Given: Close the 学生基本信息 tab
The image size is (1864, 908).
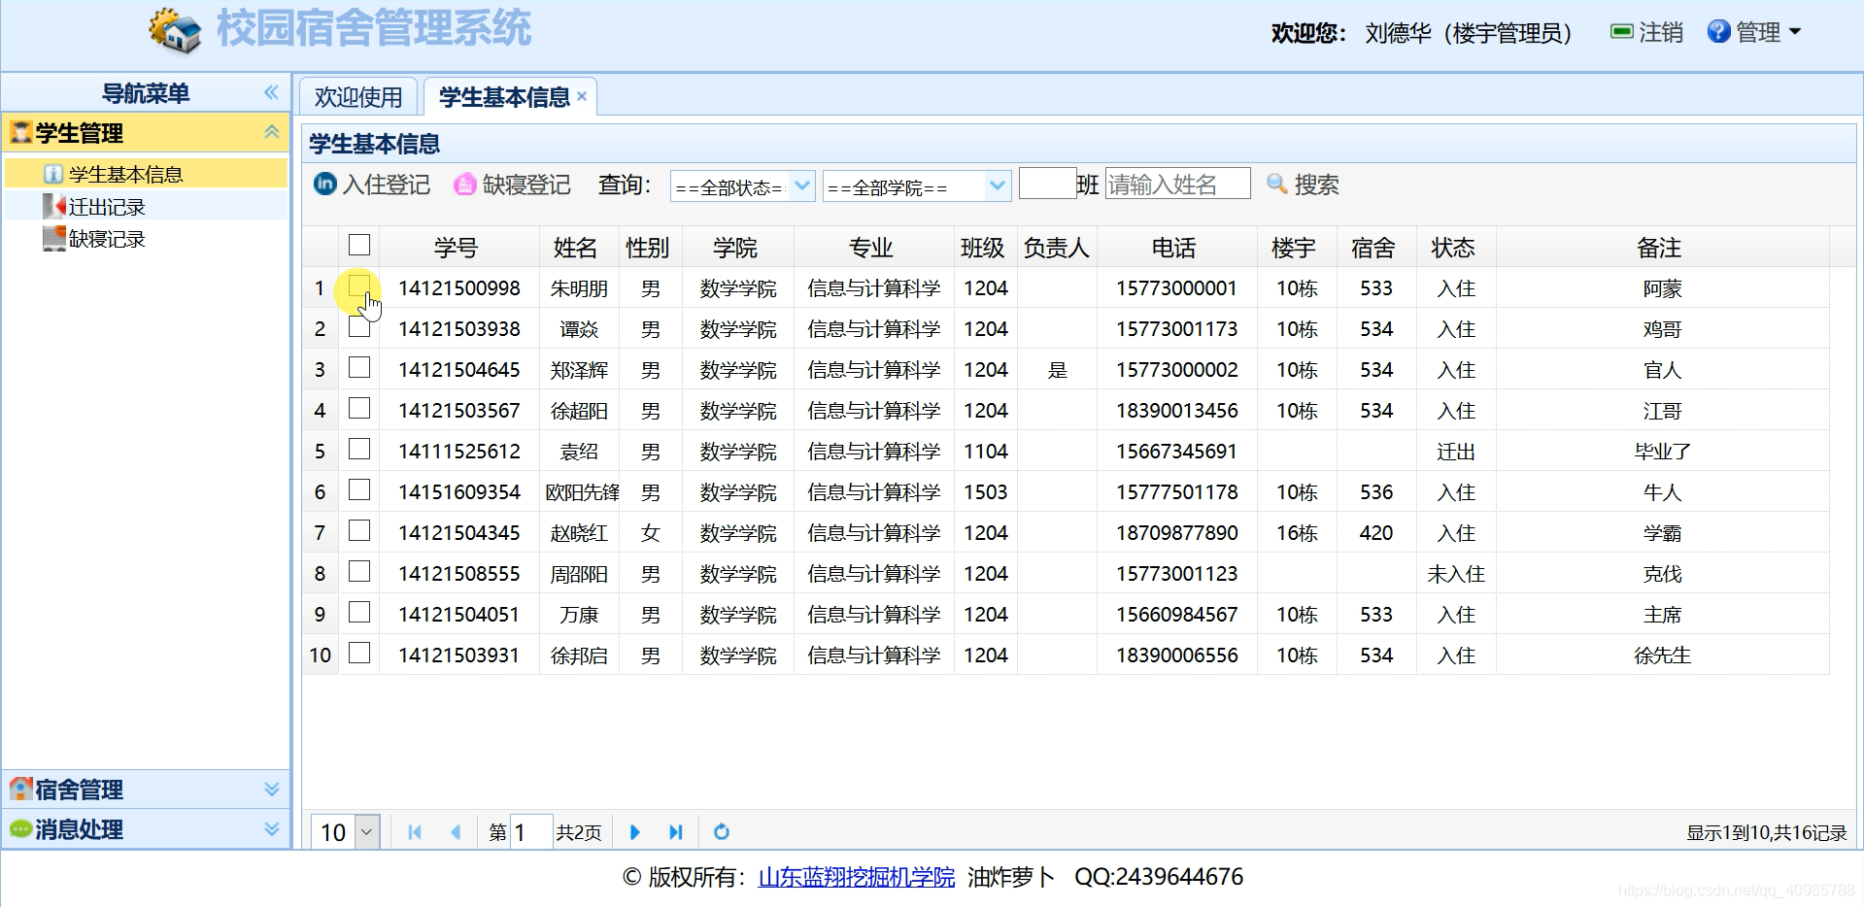Looking at the screenshot, I should pyautogui.click(x=582, y=96).
